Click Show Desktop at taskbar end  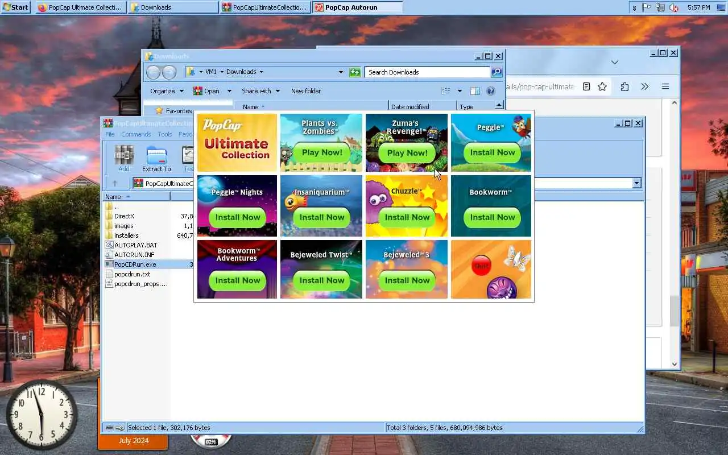[x=722, y=7]
